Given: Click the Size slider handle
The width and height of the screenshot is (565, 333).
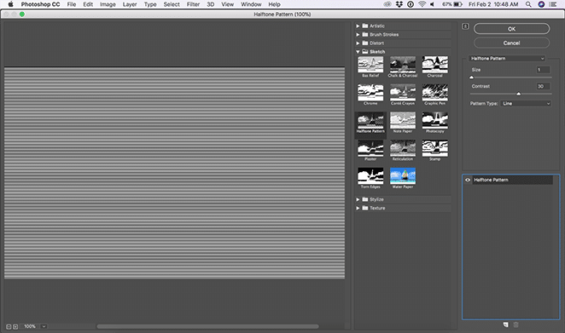Looking at the screenshot, I should click(x=471, y=78).
